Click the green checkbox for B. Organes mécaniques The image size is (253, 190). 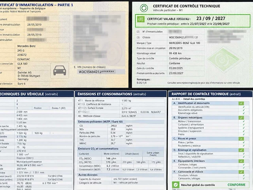point(241,118)
